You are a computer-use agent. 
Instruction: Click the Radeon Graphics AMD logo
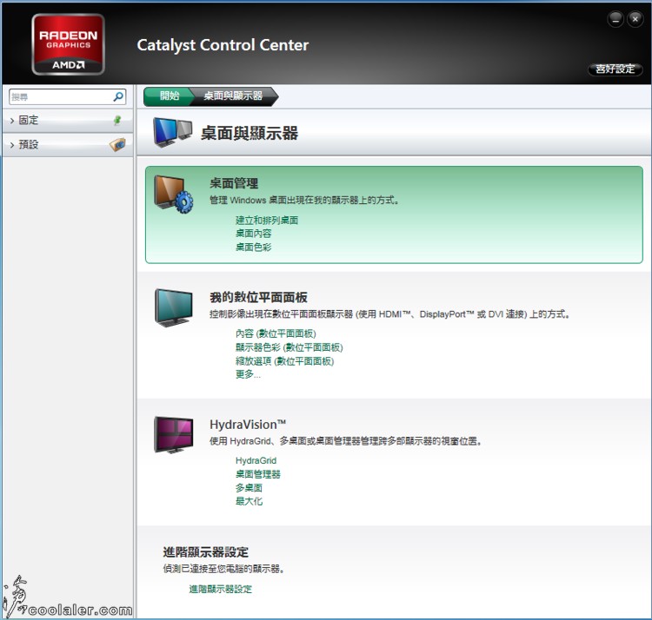click(x=68, y=44)
